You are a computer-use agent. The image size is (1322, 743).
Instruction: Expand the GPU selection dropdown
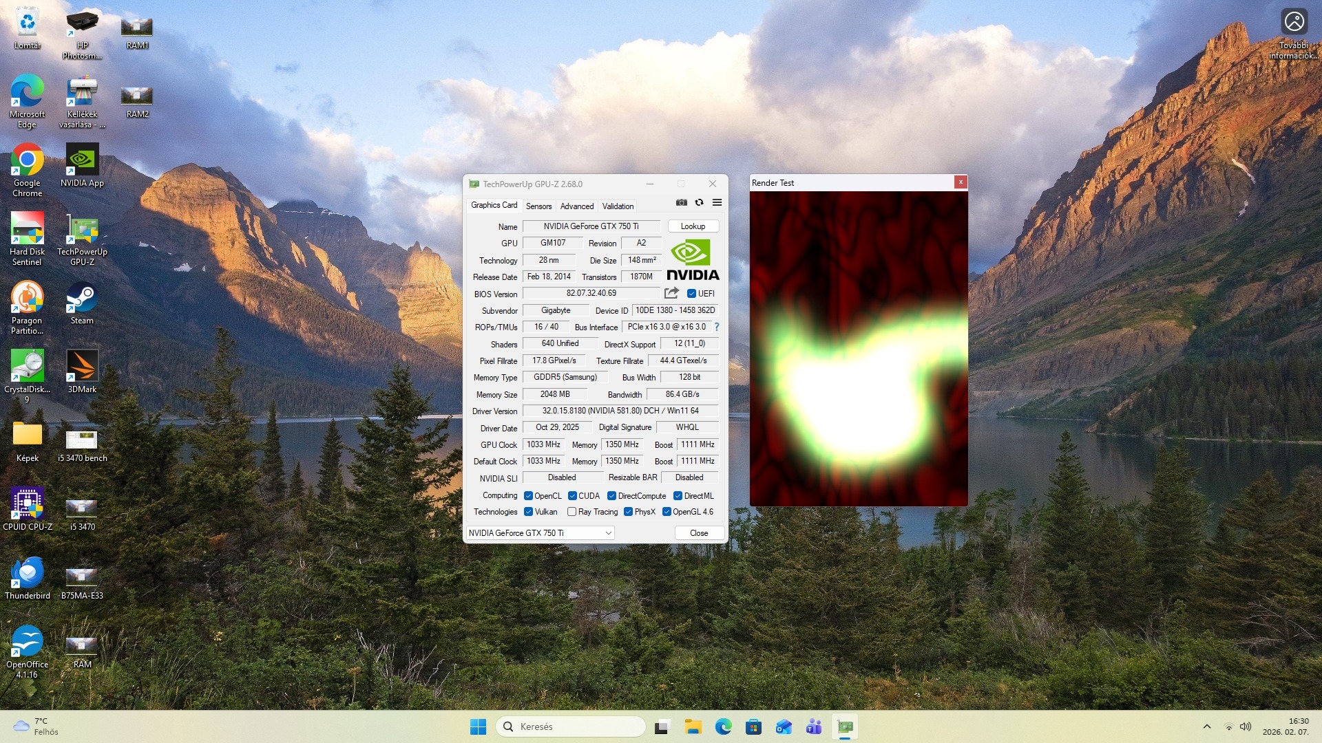click(608, 533)
